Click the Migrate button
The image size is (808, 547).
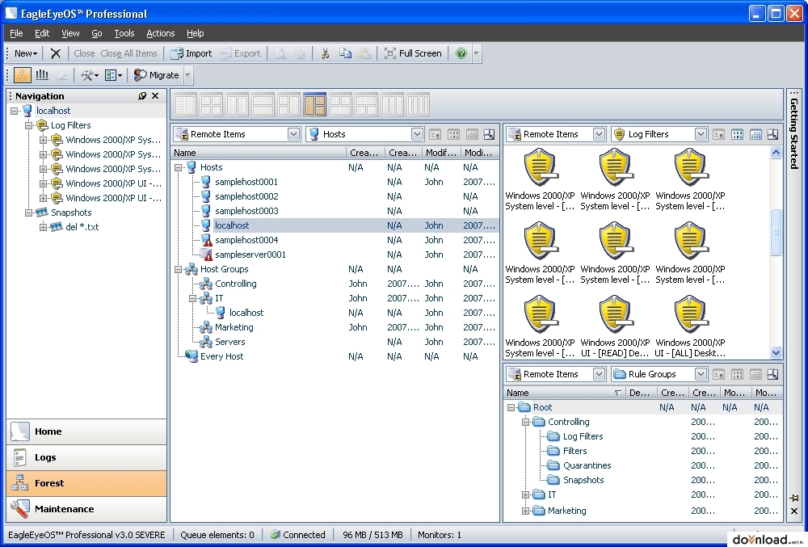[156, 75]
